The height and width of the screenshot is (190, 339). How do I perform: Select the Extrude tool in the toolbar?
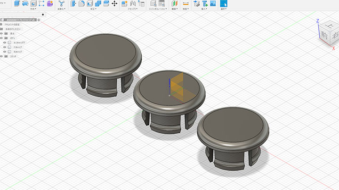(17, 3)
